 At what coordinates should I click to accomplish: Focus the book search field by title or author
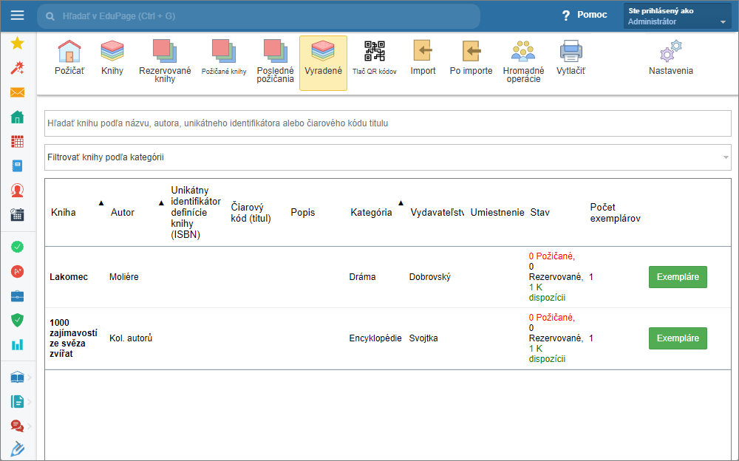[x=387, y=123]
